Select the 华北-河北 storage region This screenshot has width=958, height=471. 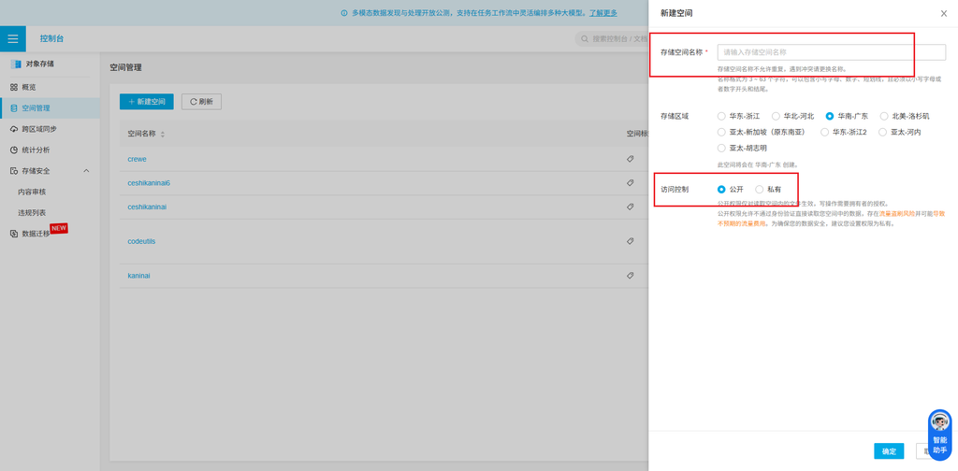point(776,116)
